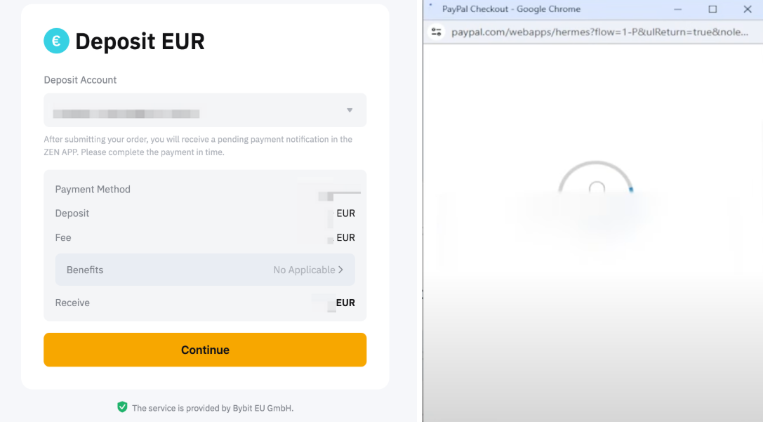Click the "Deposit EUR" heading
The image size is (763, 422).
140,41
